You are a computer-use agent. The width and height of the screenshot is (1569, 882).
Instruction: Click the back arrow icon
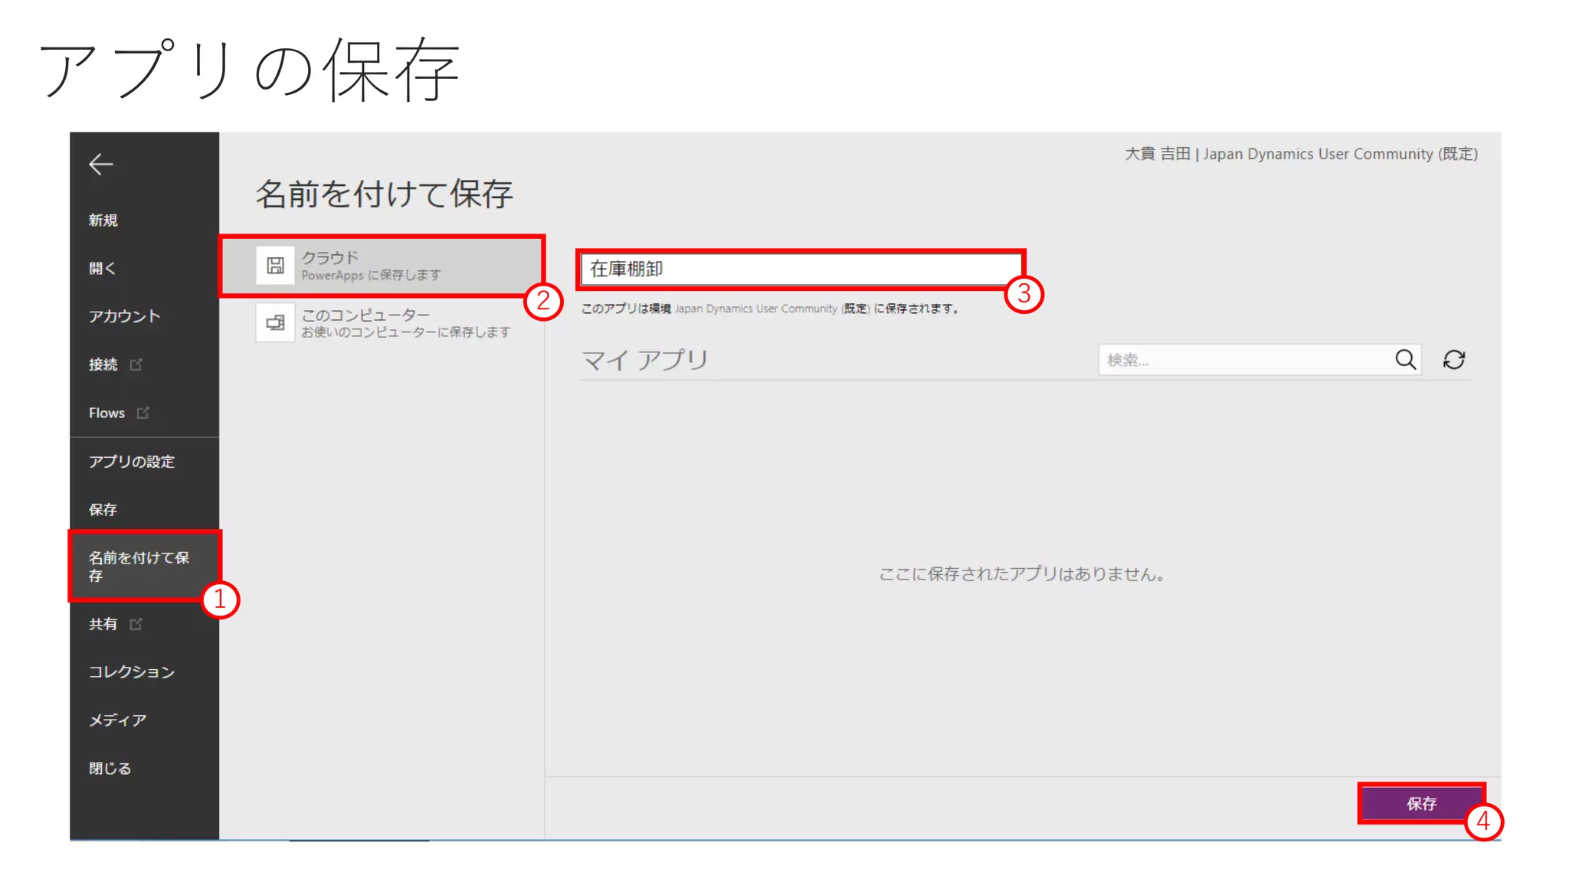[x=100, y=165]
